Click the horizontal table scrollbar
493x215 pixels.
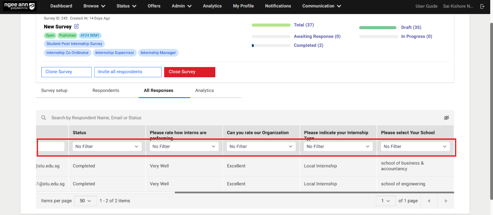(314, 192)
